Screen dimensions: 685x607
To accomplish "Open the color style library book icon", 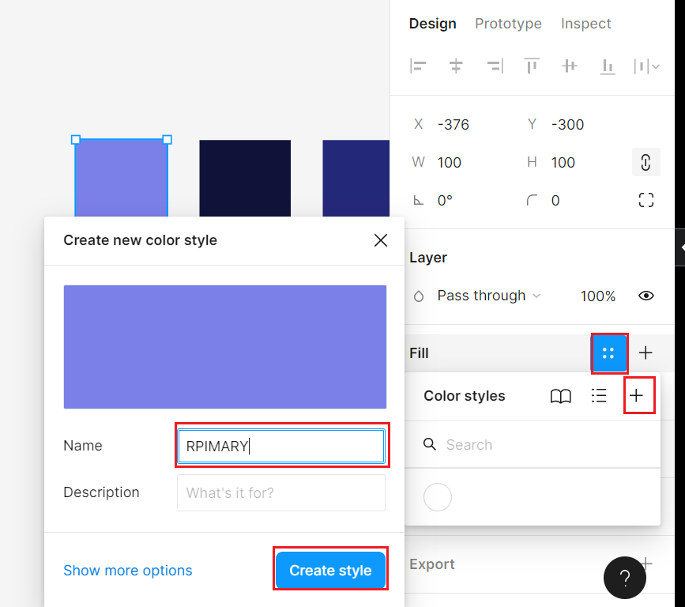I will 560,396.
